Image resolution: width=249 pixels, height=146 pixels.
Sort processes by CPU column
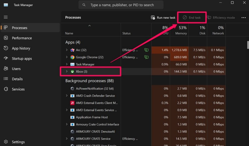161,30
